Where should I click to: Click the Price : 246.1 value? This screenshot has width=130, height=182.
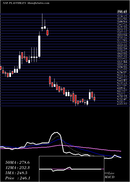click(x=17, y=178)
